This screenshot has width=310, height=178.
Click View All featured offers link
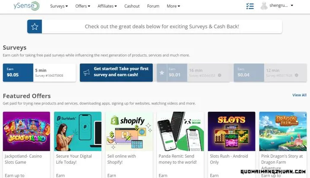(x=299, y=95)
